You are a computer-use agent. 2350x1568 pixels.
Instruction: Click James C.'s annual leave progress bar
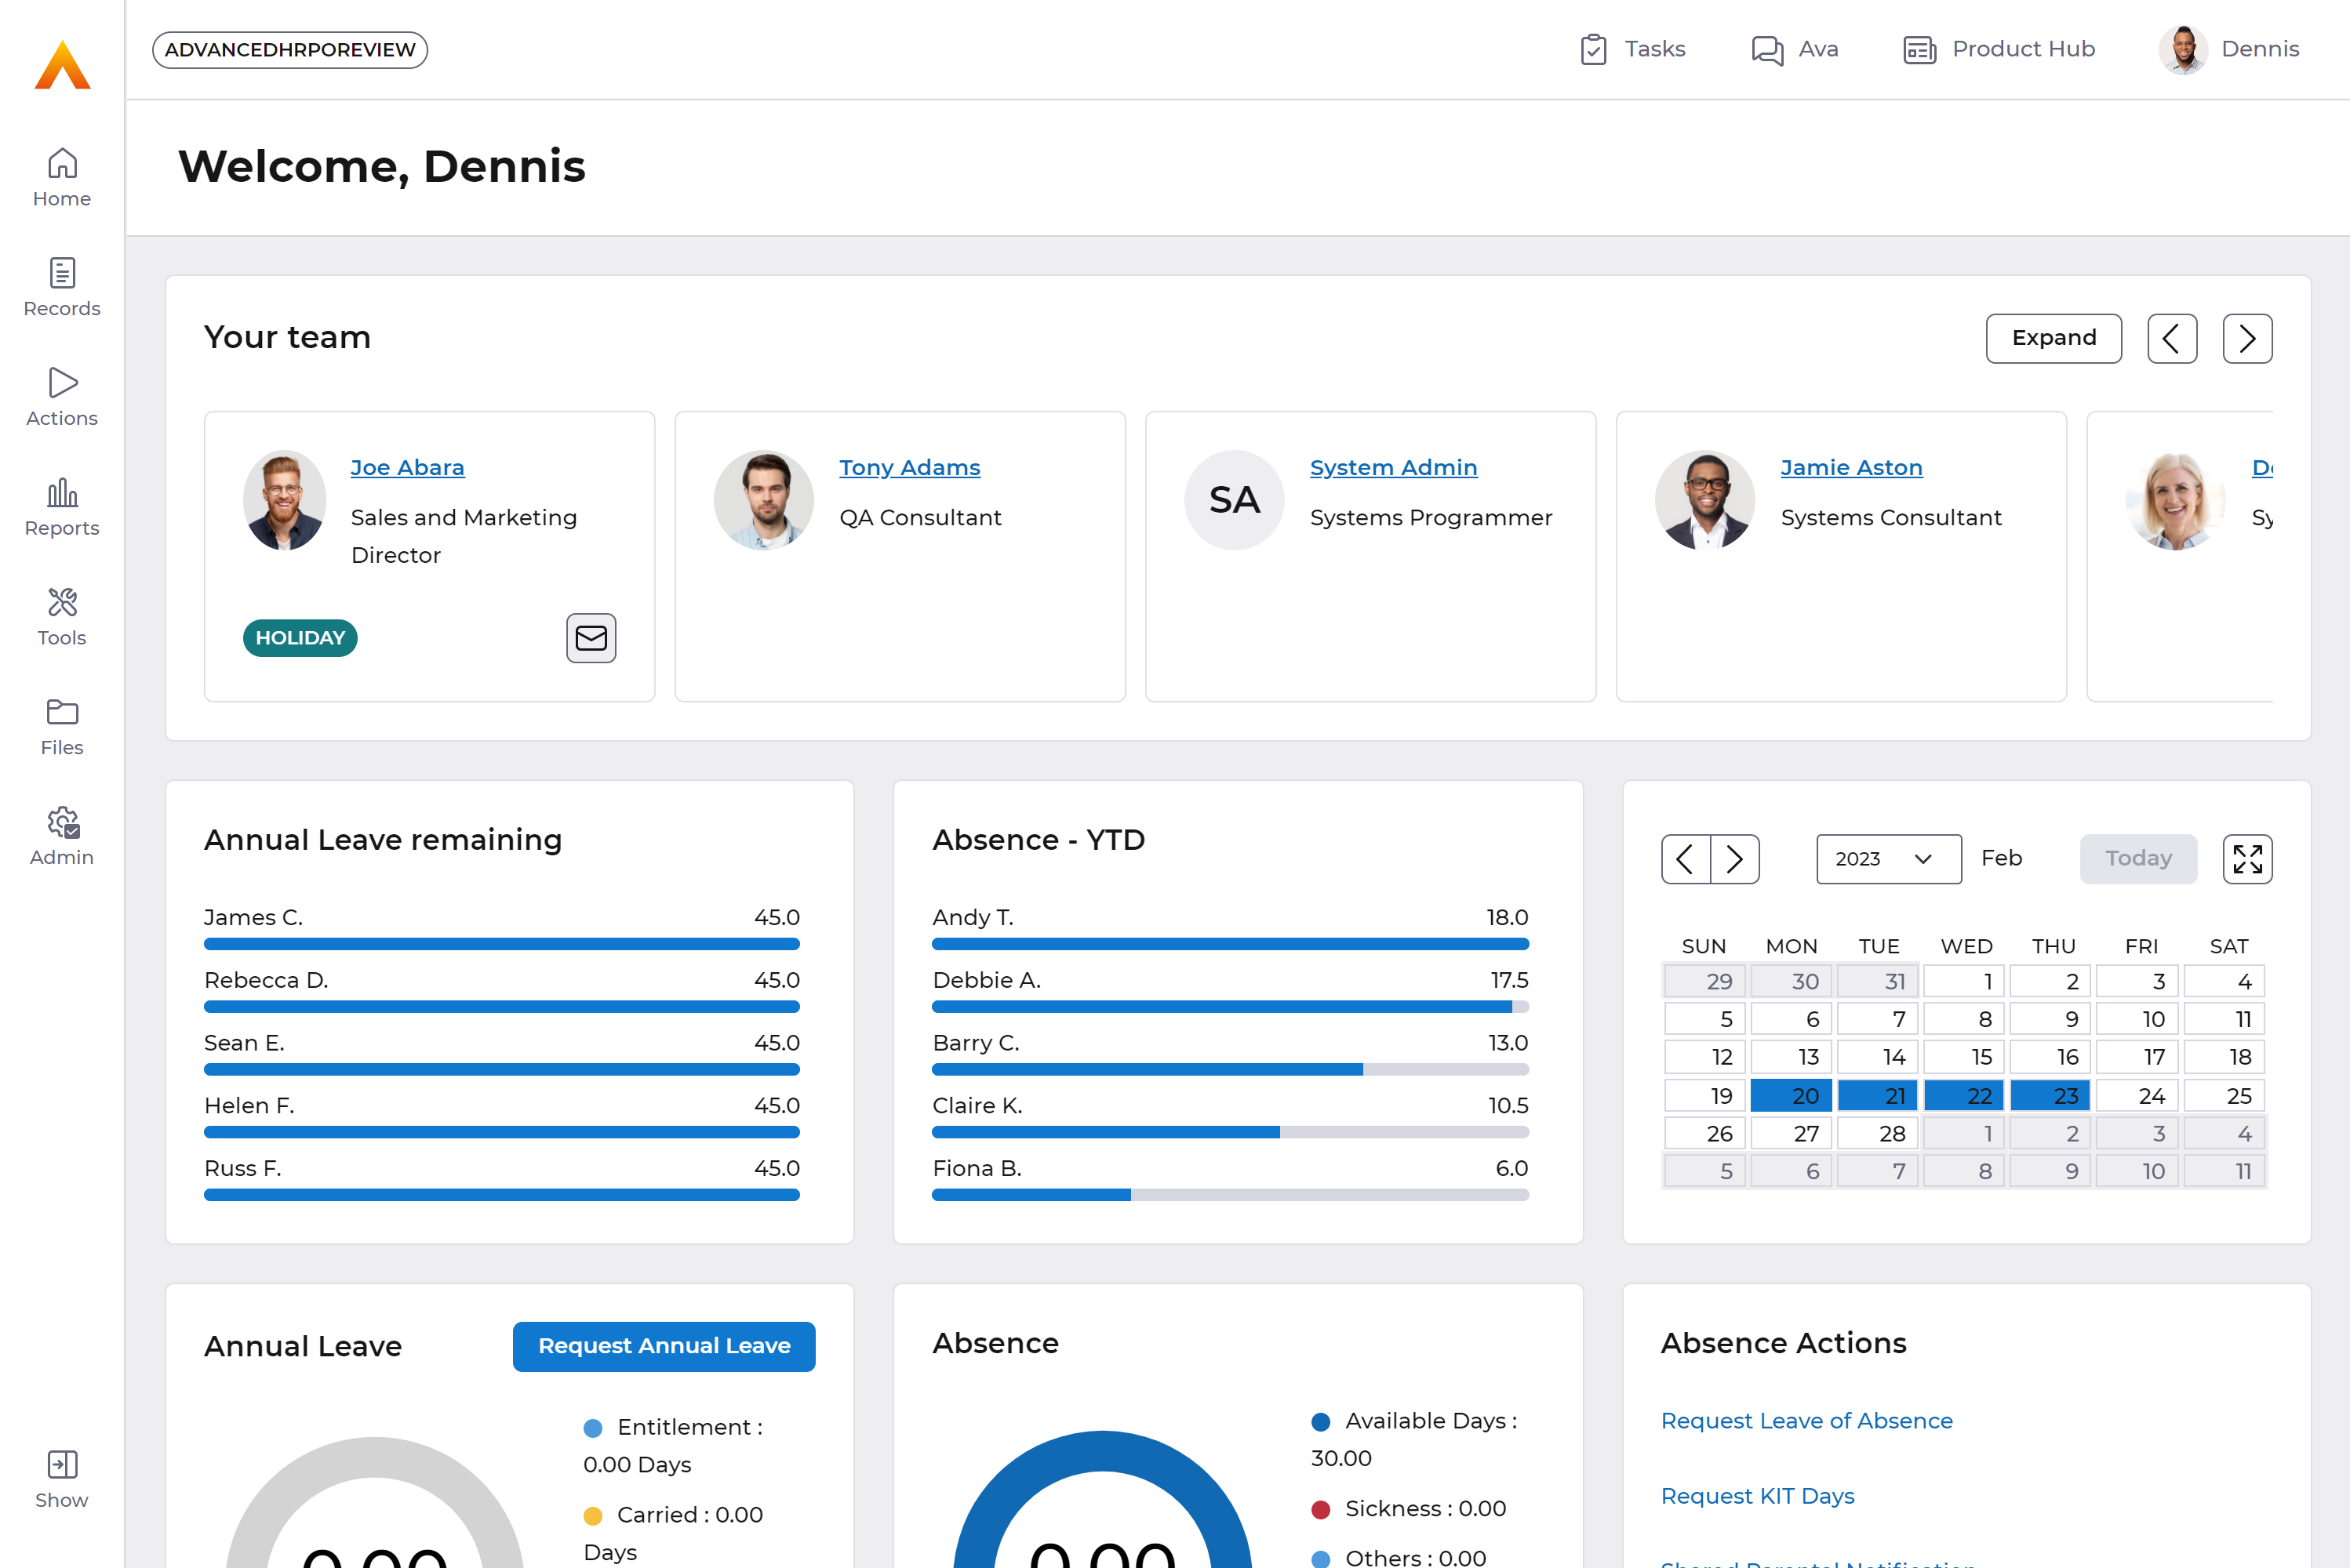(x=501, y=943)
